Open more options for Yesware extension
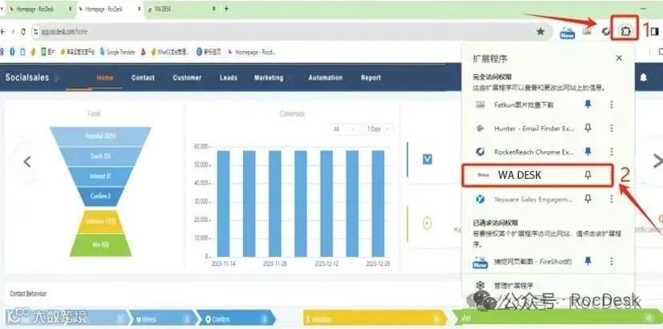This screenshot has height=329, width=663. pos(611,199)
